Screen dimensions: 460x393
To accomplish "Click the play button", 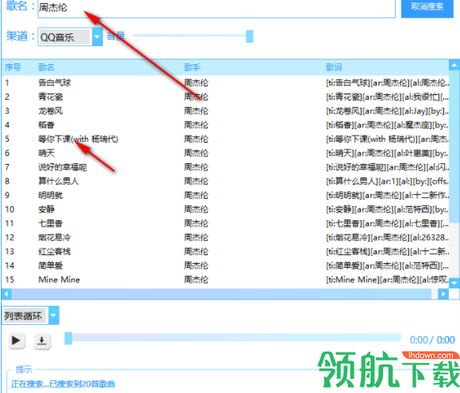I will pos(16,341).
